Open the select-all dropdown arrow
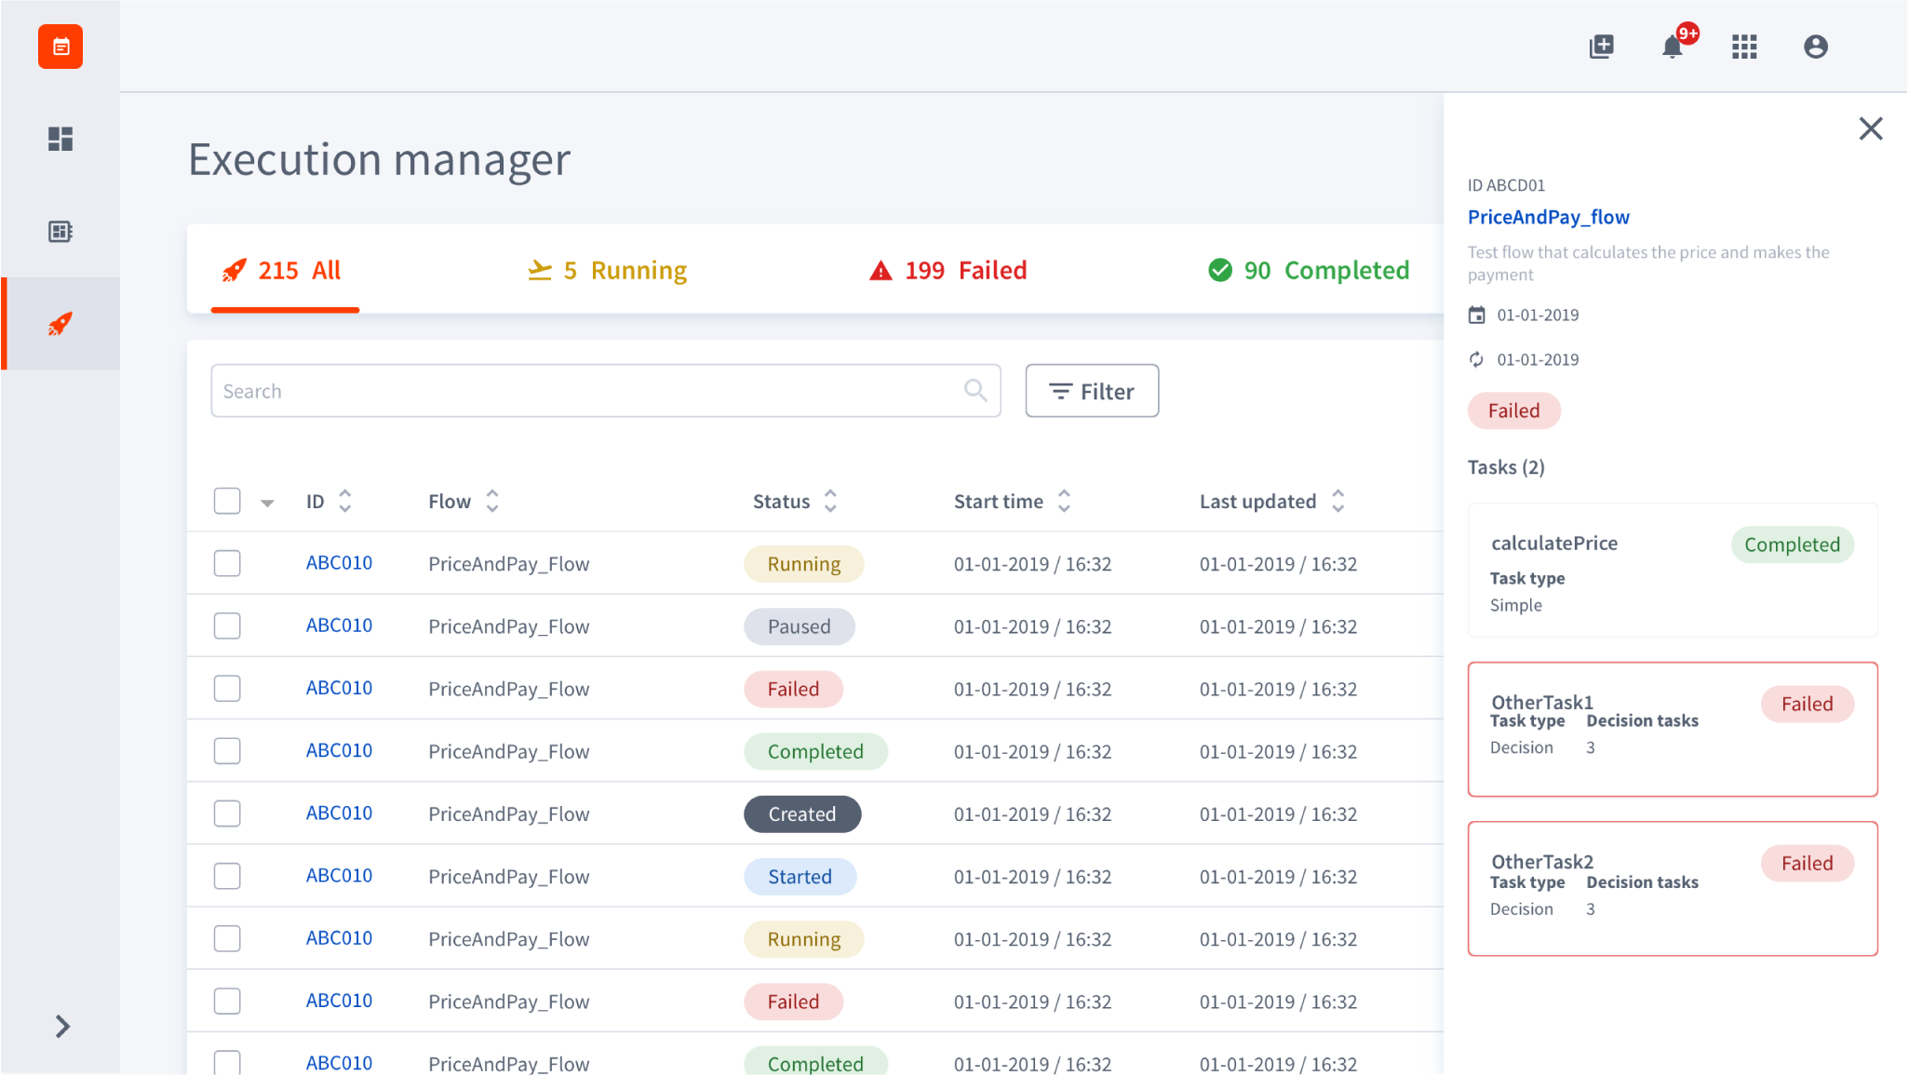This screenshot has width=1909, height=1076. (x=267, y=503)
